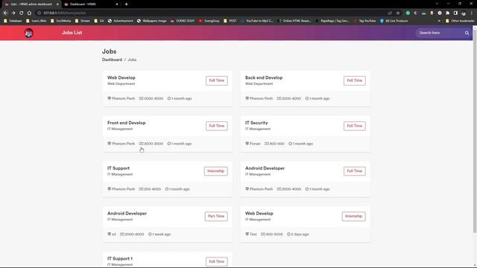The width and height of the screenshot is (477, 268).
Task: Open the Part Time Android Developer job title
Action: pyautogui.click(x=127, y=214)
